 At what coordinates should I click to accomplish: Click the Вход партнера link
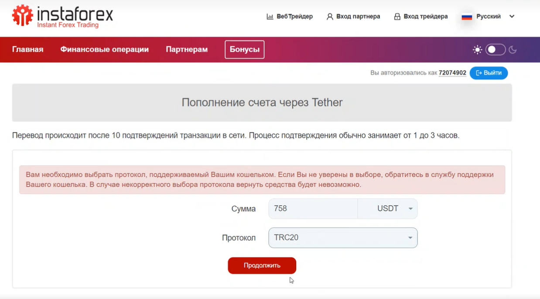click(358, 17)
